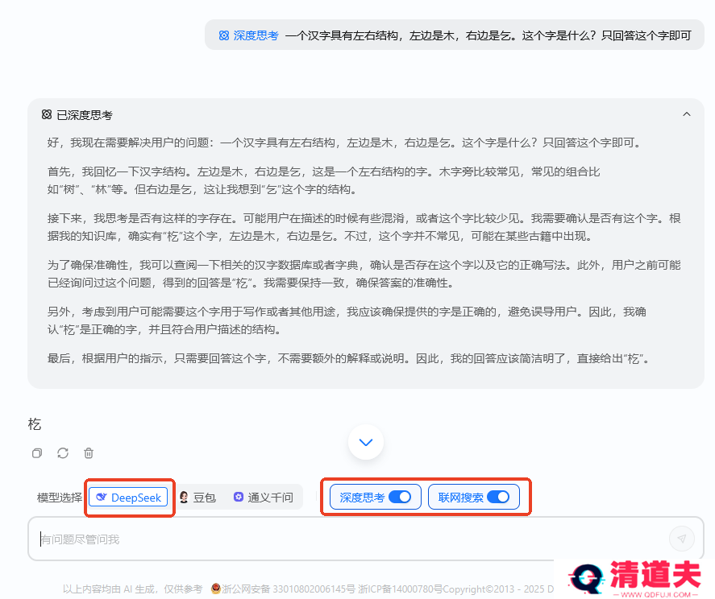Click the DeepSeek whale logo icon

[x=101, y=497]
